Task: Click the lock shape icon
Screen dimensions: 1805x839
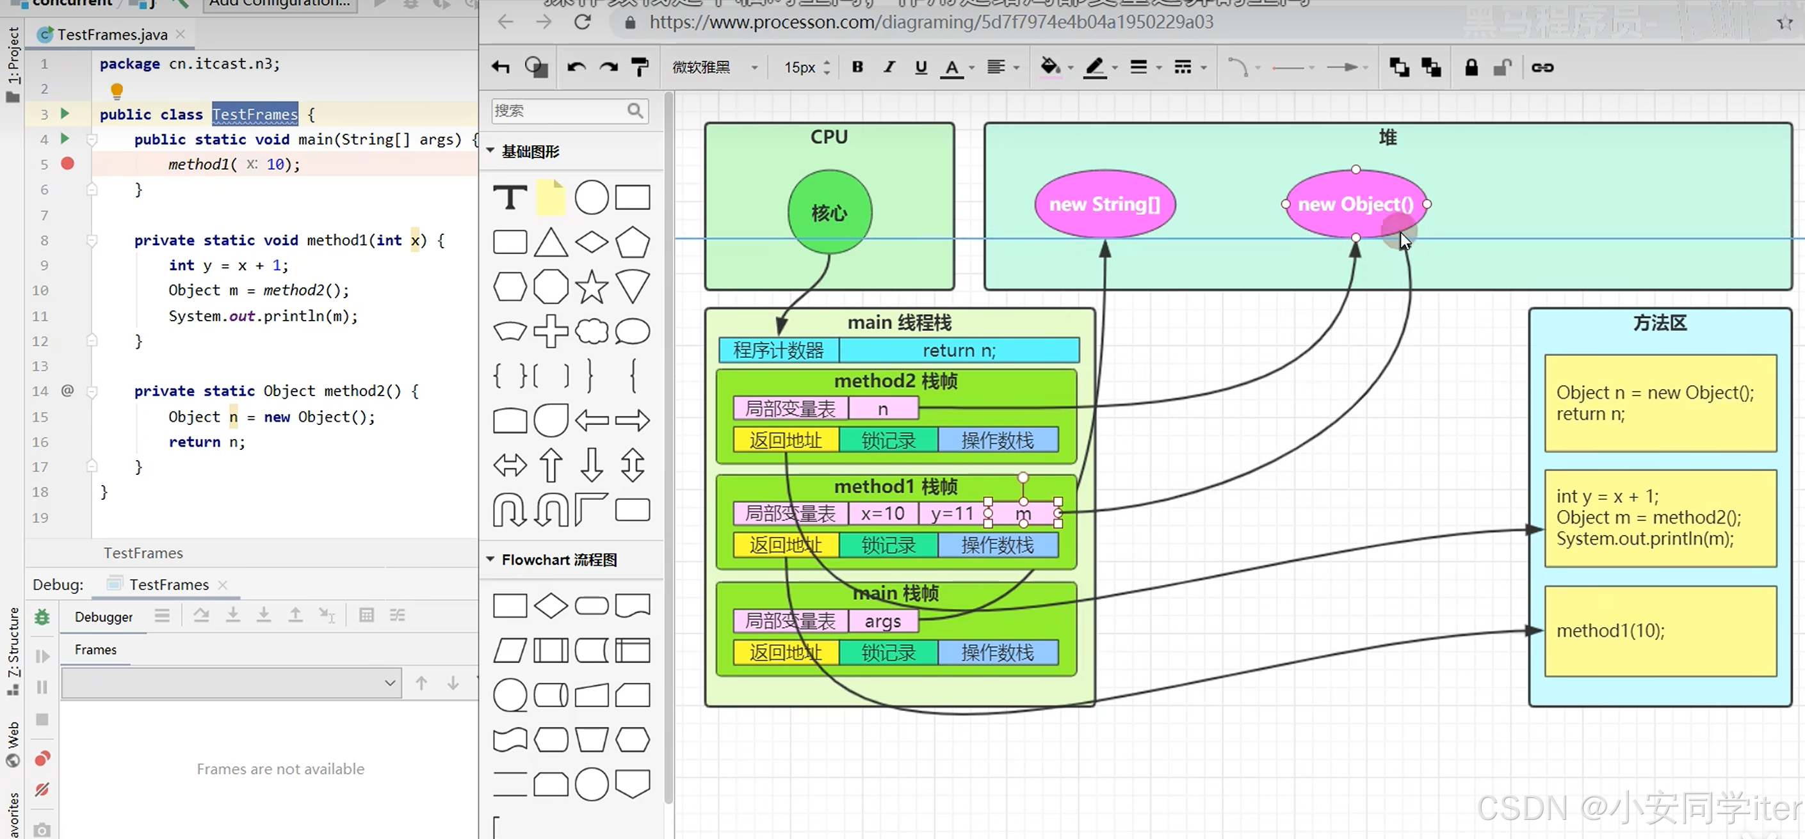Action: click(x=1471, y=67)
